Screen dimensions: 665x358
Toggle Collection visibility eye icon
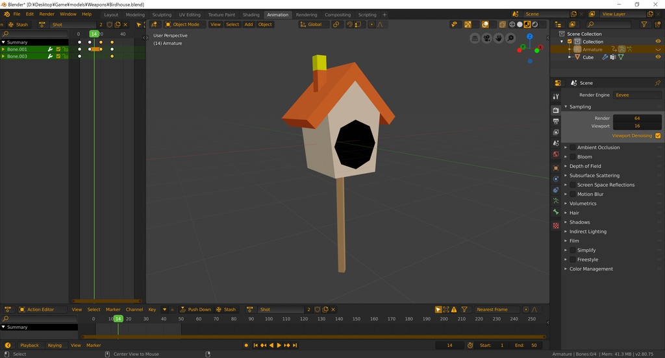pyautogui.click(x=659, y=42)
